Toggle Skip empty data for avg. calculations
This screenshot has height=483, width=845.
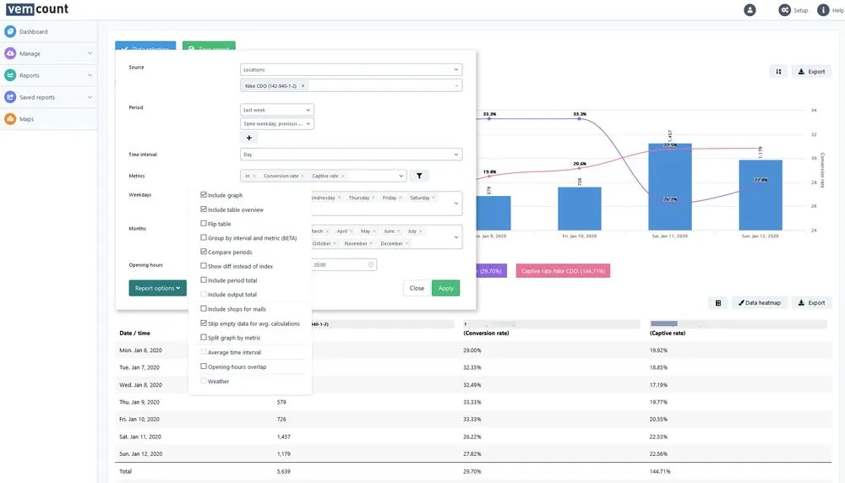(x=204, y=323)
